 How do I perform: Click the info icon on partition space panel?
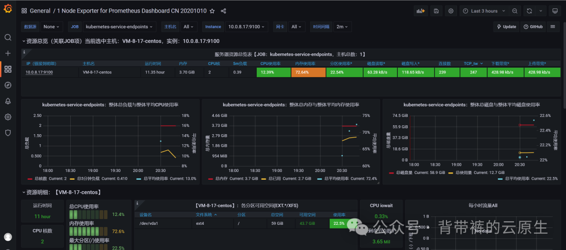[x=137, y=203]
